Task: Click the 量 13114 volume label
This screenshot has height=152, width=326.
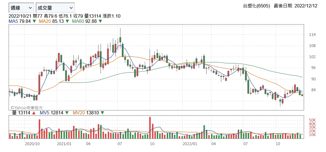Action: point(21,113)
